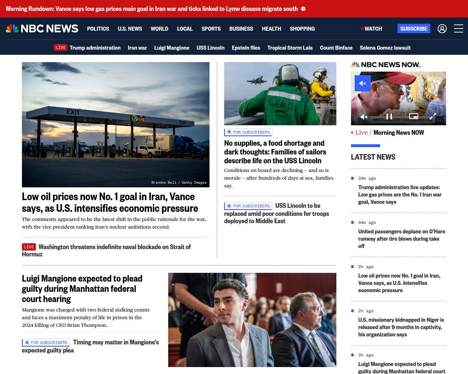Open latest news: Trump administration live updates
This screenshot has height=374, width=468.
400,195
